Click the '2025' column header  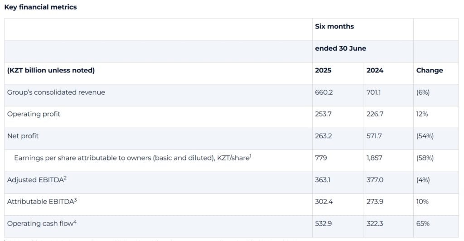click(x=323, y=71)
